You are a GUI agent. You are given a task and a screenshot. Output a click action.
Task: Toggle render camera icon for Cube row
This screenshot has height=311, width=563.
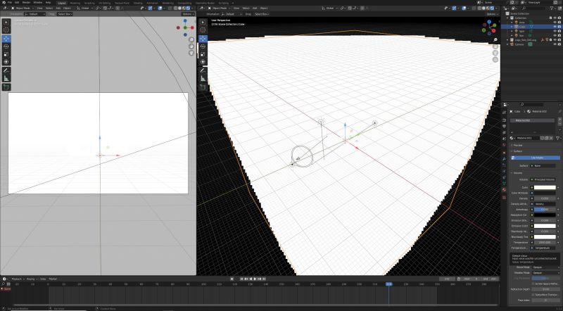click(x=559, y=27)
